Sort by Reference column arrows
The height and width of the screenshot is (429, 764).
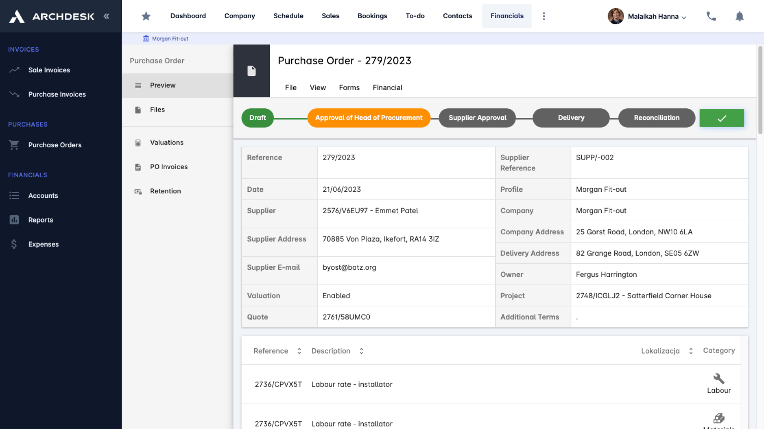pos(299,351)
